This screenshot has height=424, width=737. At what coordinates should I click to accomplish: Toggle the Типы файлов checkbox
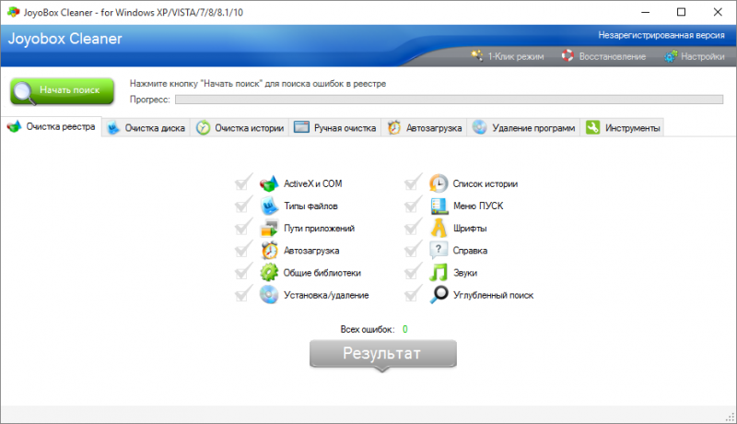tap(243, 205)
